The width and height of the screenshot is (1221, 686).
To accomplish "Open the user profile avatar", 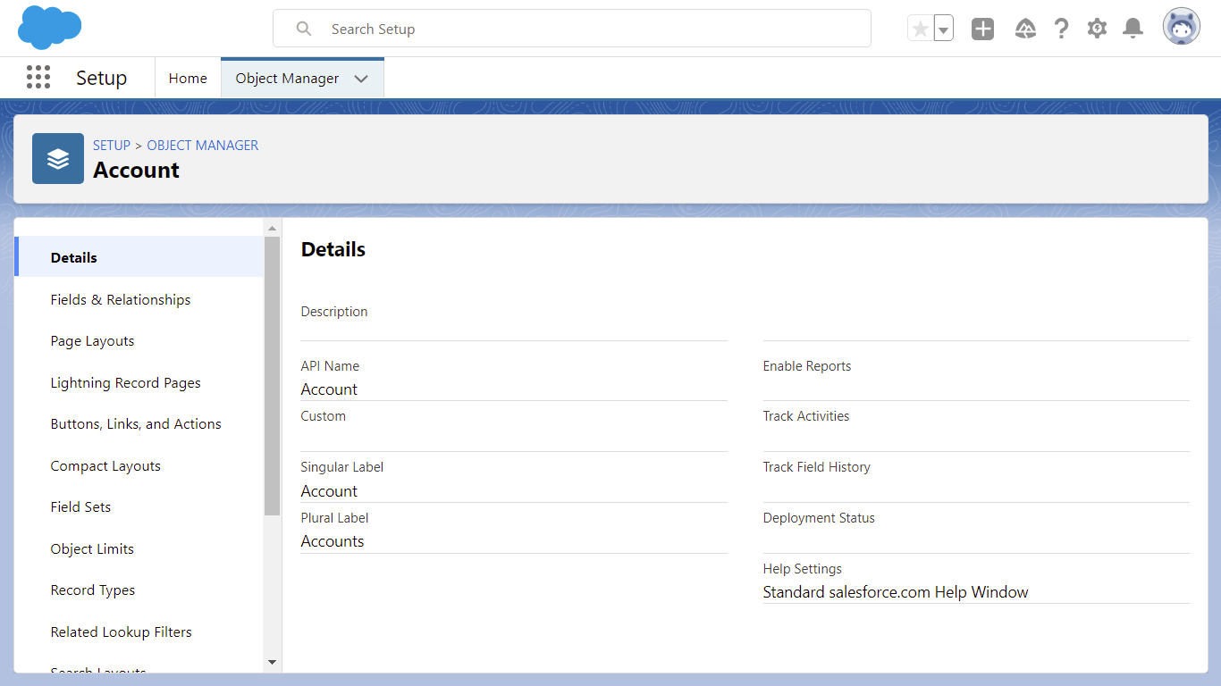I will [x=1182, y=27].
